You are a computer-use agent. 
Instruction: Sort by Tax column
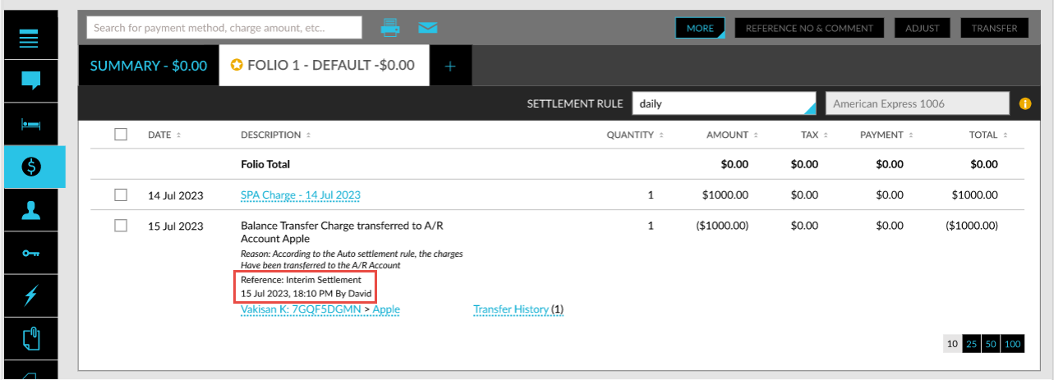pyautogui.click(x=814, y=135)
